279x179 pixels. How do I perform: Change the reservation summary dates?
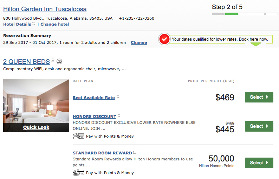pyautogui.click(x=139, y=42)
